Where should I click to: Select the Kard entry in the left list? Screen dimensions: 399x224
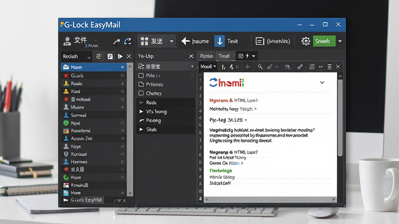[94, 91]
